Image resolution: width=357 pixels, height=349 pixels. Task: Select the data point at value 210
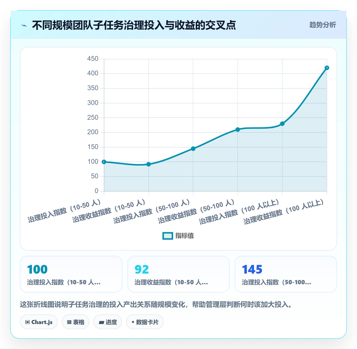coord(238,129)
